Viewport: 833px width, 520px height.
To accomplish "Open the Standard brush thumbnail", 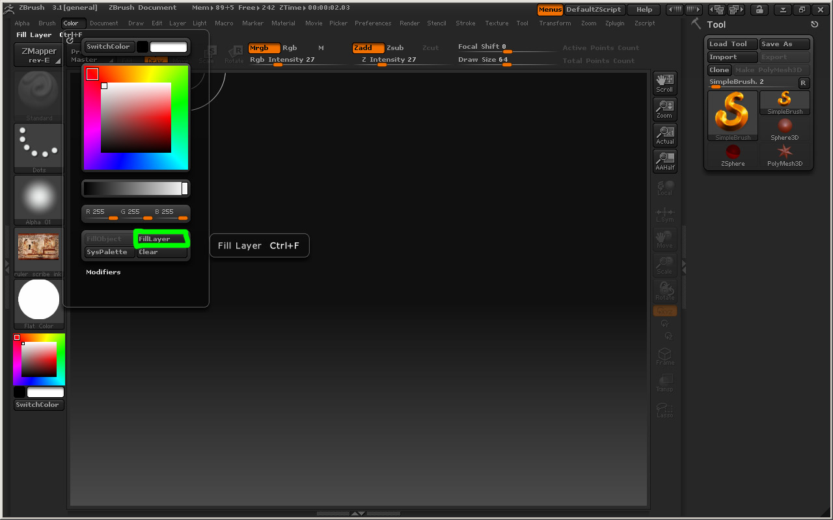I will [39, 96].
